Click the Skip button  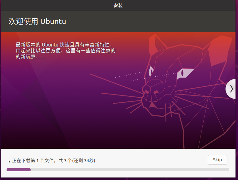(x=217, y=160)
